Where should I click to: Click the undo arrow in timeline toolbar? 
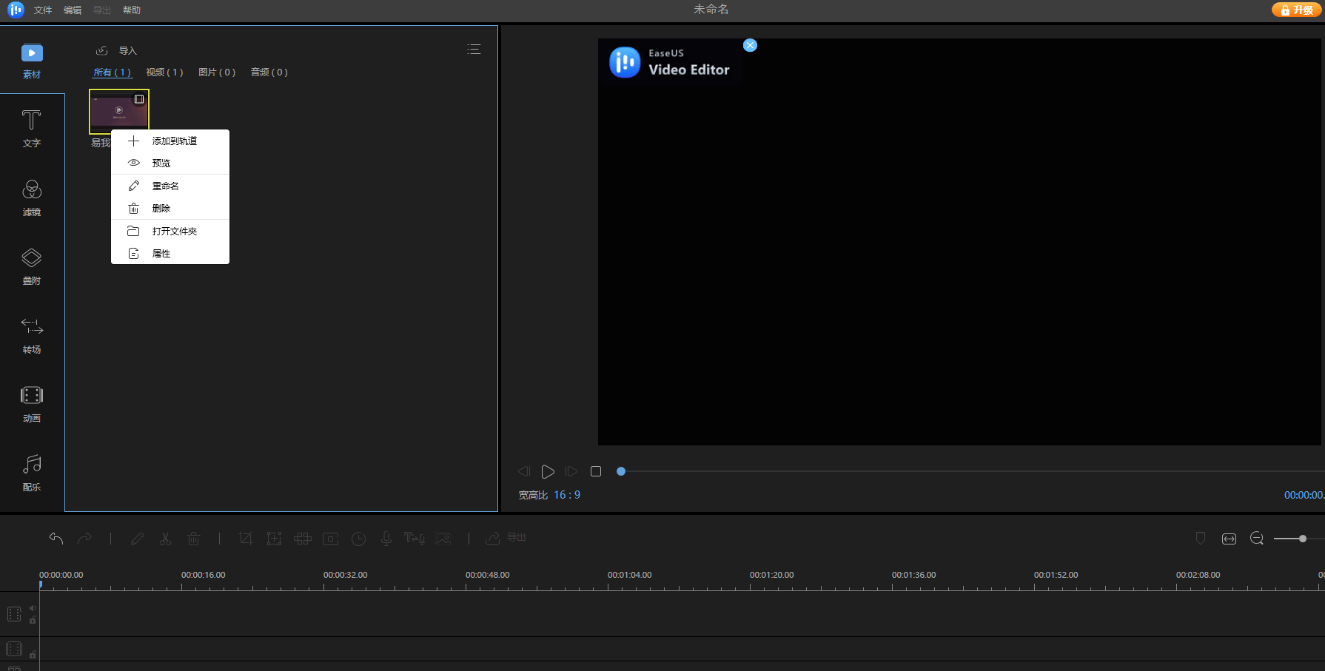pos(56,539)
